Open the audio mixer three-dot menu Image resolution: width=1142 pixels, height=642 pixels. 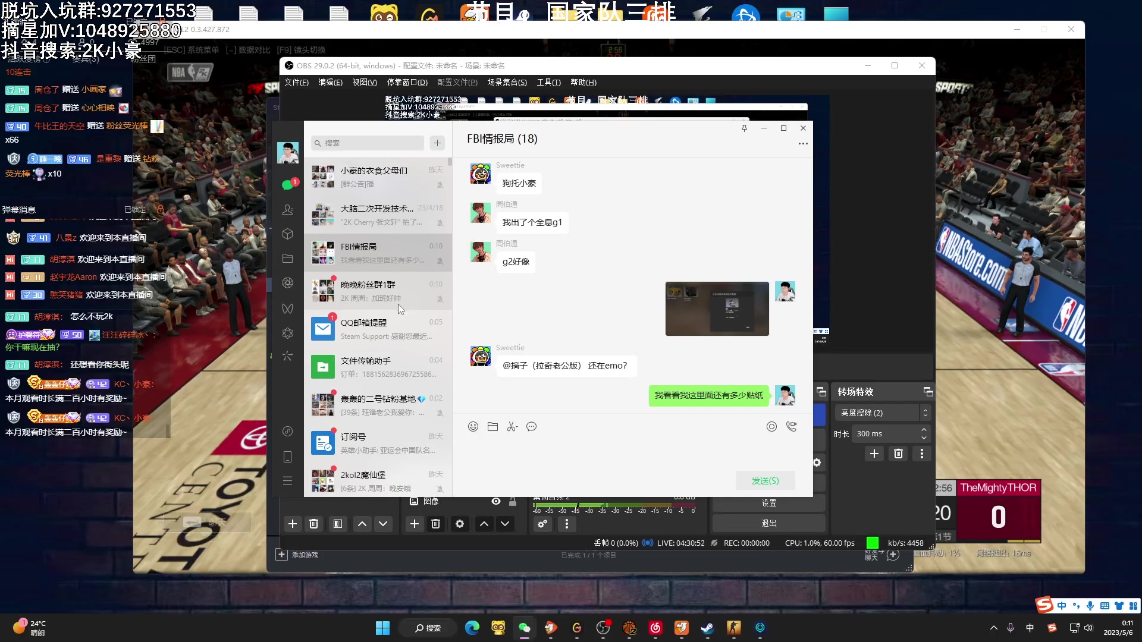click(x=567, y=524)
